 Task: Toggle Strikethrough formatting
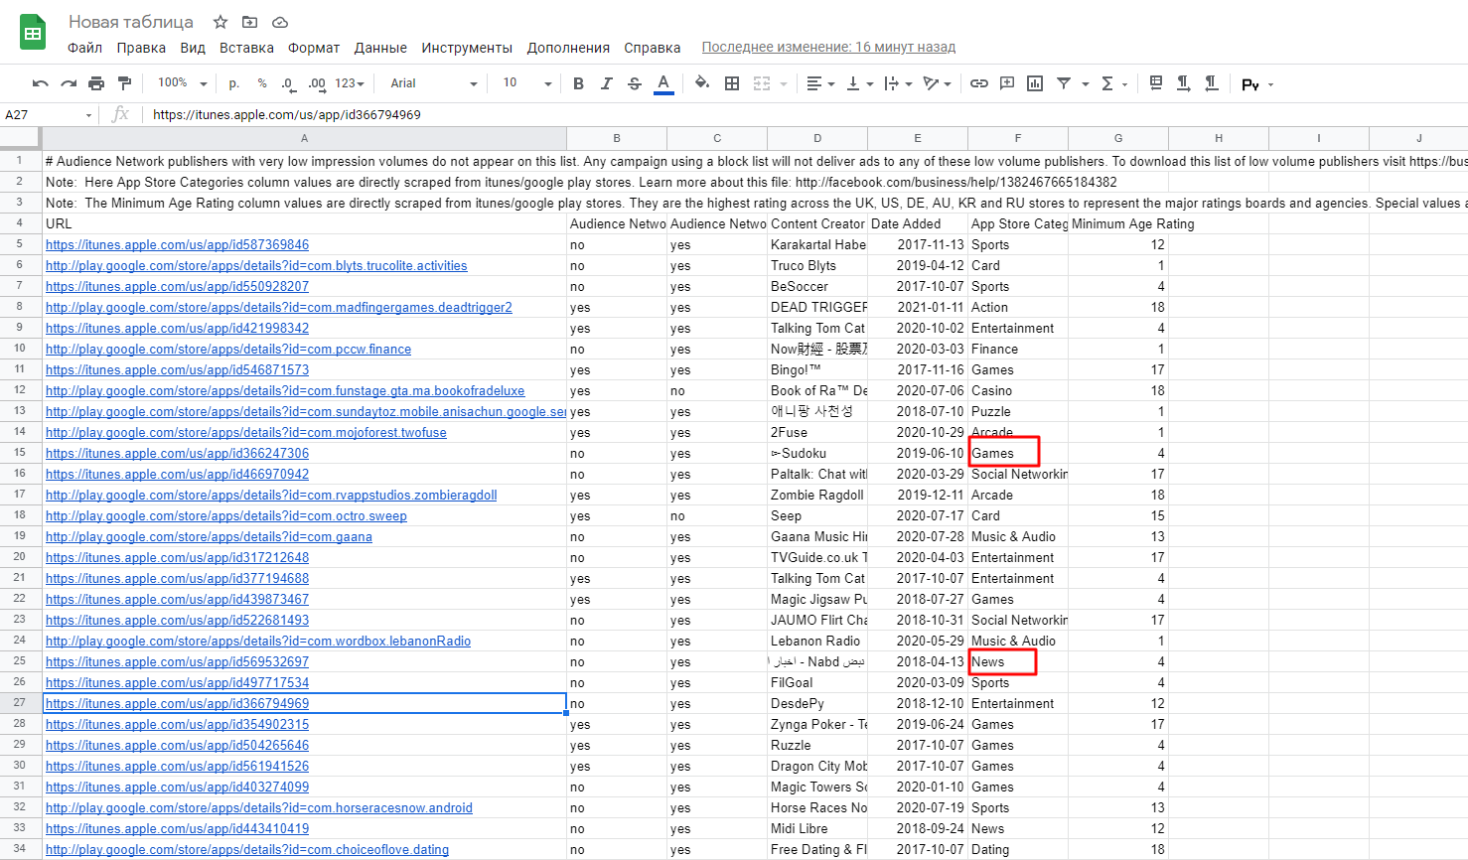635,83
